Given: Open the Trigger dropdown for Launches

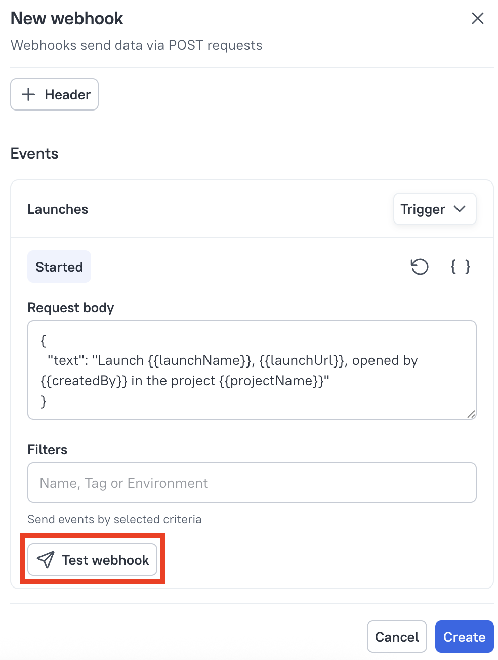Looking at the screenshot, I should tap(434, 209).
